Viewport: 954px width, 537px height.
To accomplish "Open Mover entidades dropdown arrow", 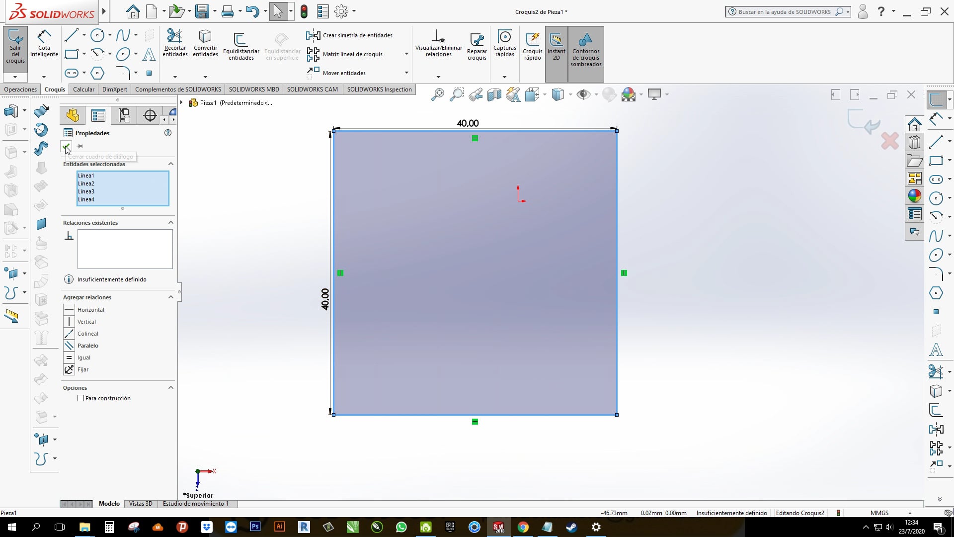I will click(x=406, y=73).
